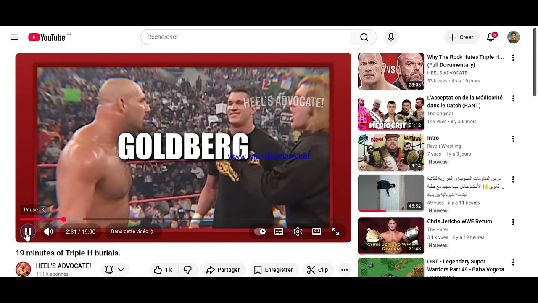
Task: Focus the Rechercher search field
Action: click(x=246, y=37)
